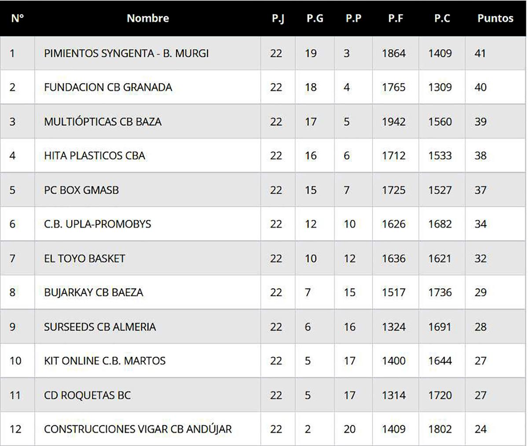Select the 1942 points-for cell
The image size is (528, 446).
tap(394, 121)
